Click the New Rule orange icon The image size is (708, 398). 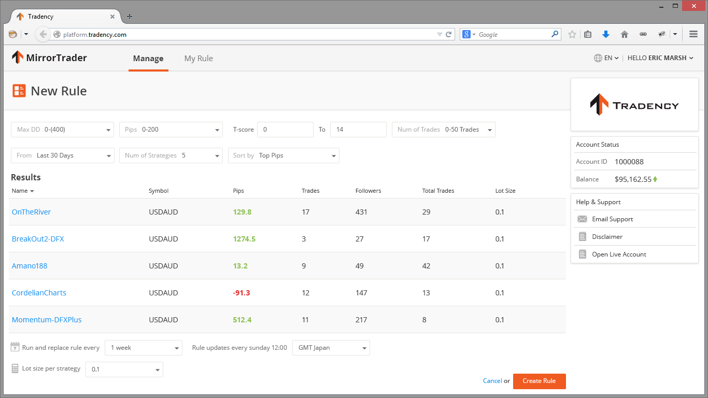coord(19,91)
